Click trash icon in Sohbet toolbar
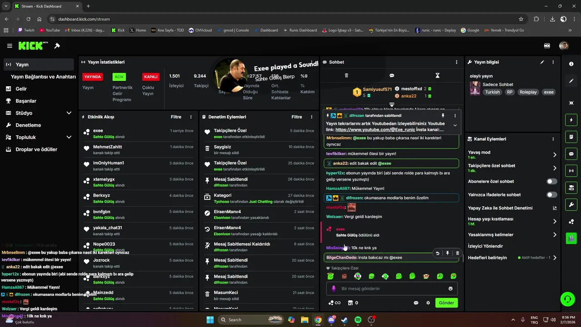This screenshot has height=327, width=581. pyautogui.click(x=346, y=75)
